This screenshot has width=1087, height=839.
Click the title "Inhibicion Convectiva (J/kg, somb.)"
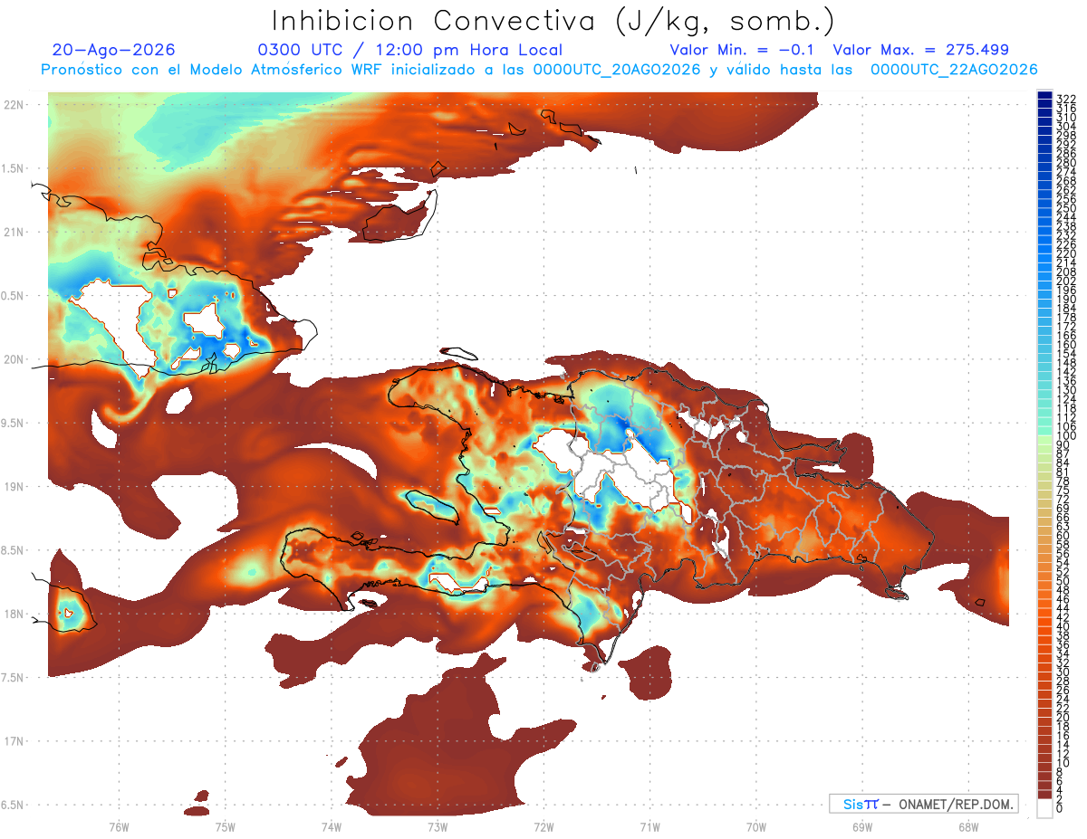click(x=553, y=22)
